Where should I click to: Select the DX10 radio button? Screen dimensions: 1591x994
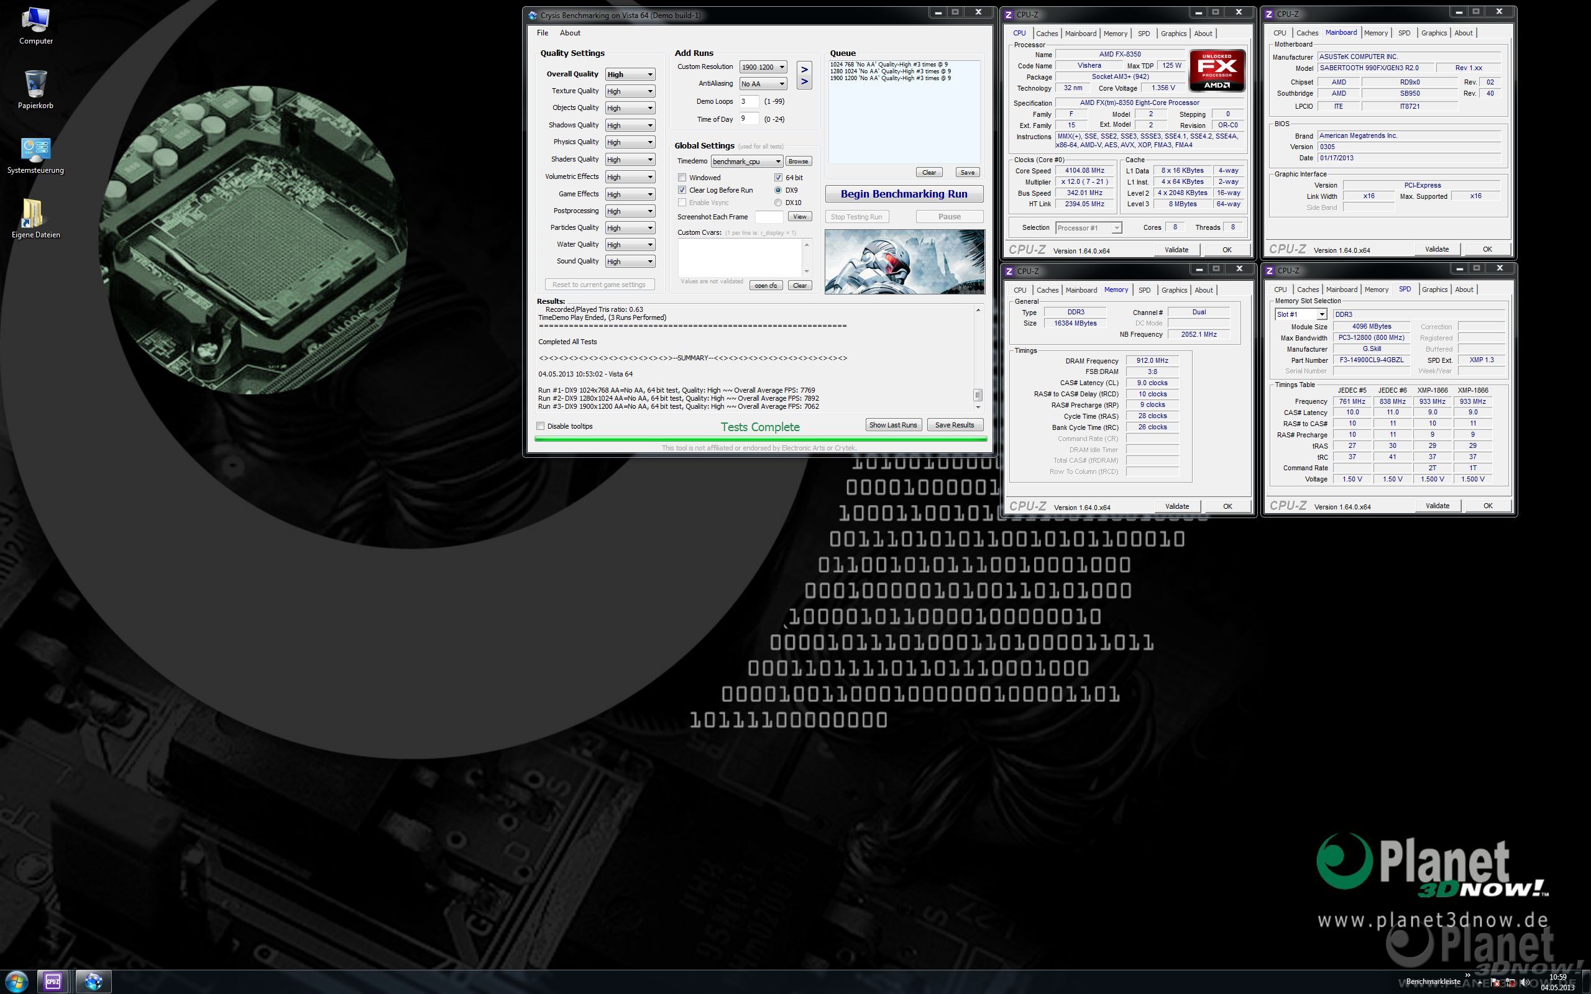point(777,203)
